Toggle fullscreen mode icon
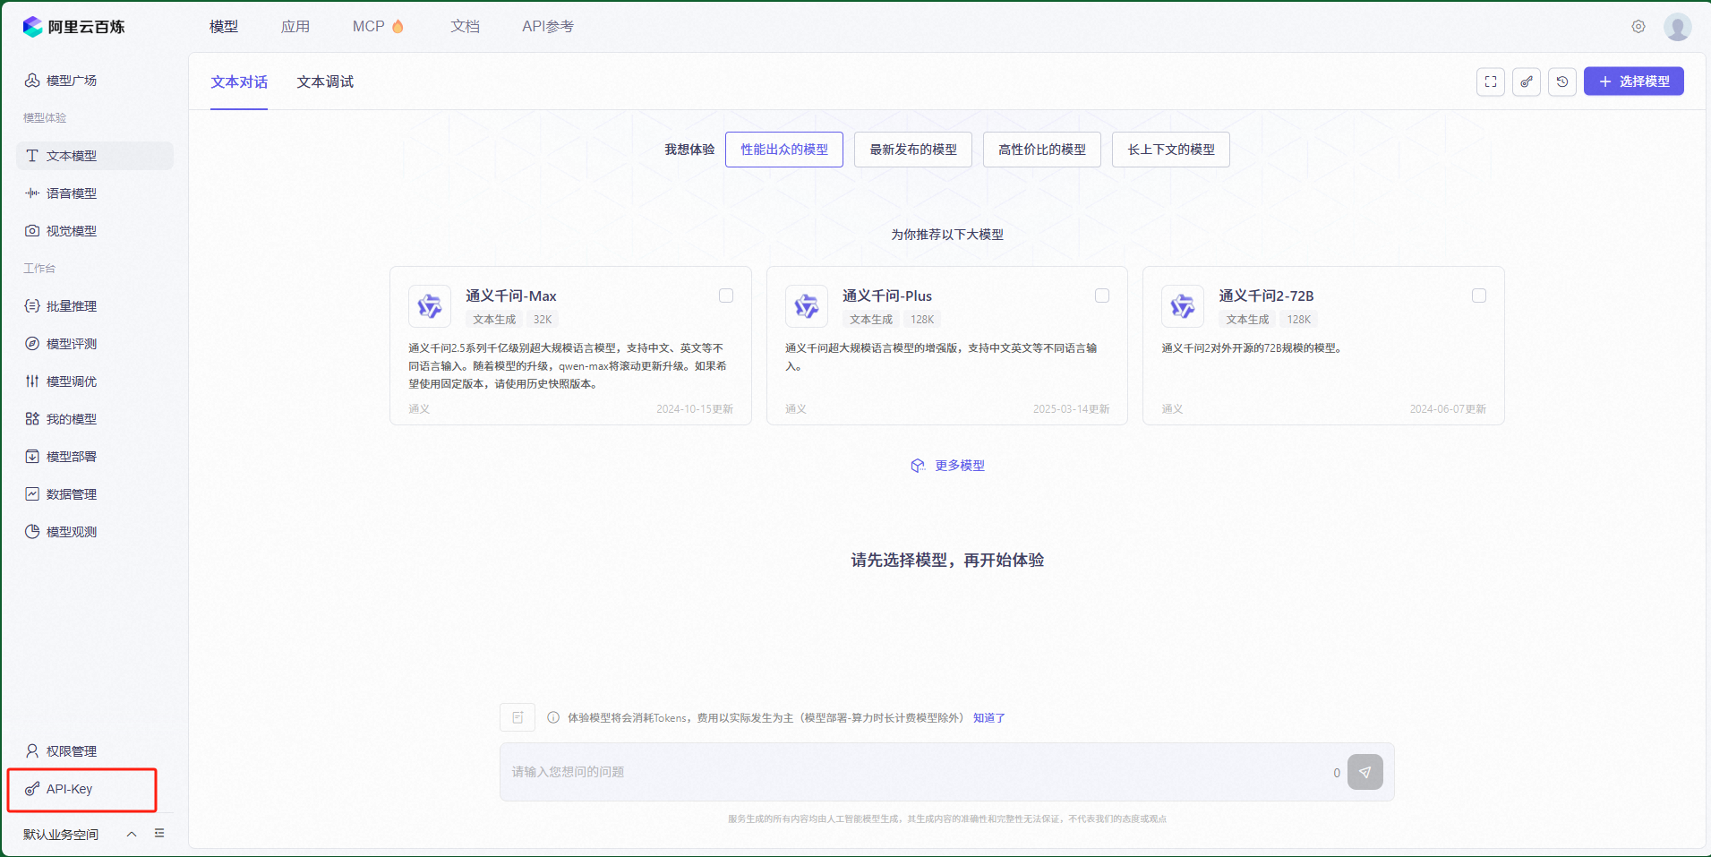This screenshot has width=1711, height=857. (x=1491, y=81)
